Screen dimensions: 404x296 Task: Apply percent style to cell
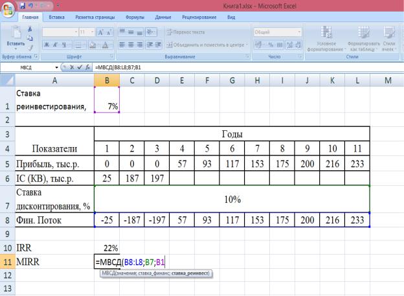[271, 45]
